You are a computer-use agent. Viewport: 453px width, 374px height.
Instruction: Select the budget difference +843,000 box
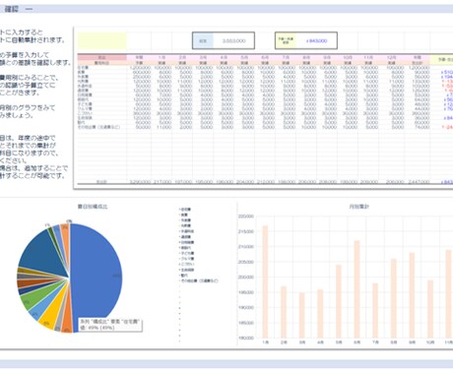[x=306, y=40]
